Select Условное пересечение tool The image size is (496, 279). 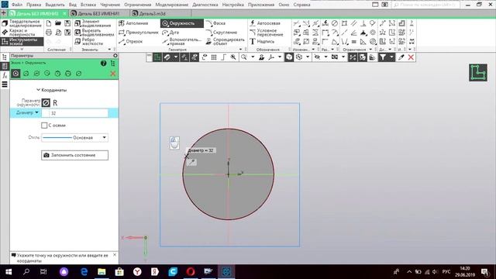pyautogui.click(x=267, y=33)
